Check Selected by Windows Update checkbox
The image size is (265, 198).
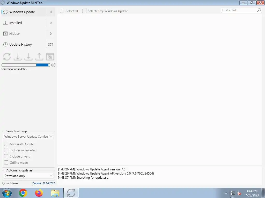84,11
